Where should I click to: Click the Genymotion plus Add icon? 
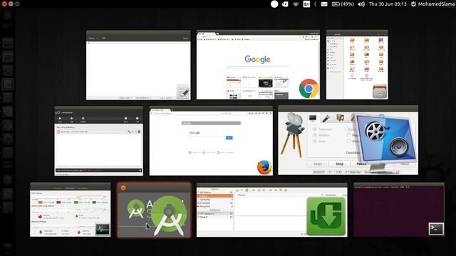point(71,119)
